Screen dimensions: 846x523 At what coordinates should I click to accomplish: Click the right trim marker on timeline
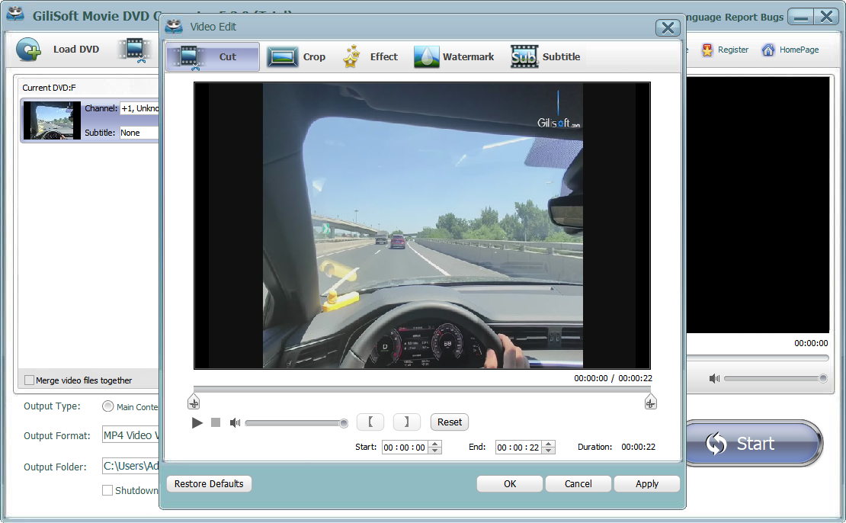(x=651, y=402)
